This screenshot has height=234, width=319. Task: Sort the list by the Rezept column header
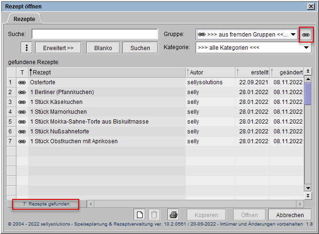(107, 73)
